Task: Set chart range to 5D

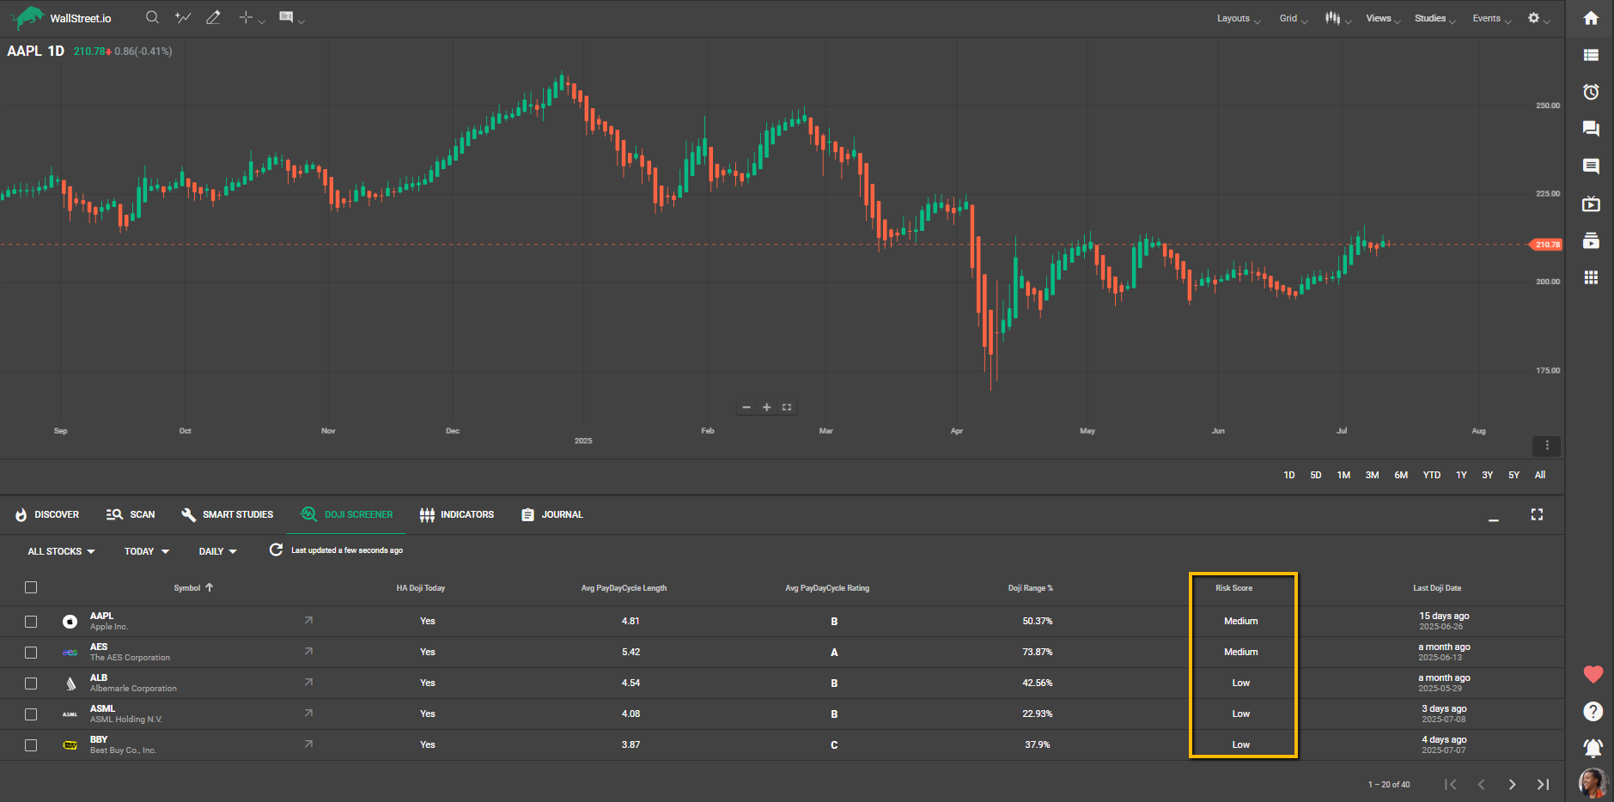Action: [x=1315, y=475]
